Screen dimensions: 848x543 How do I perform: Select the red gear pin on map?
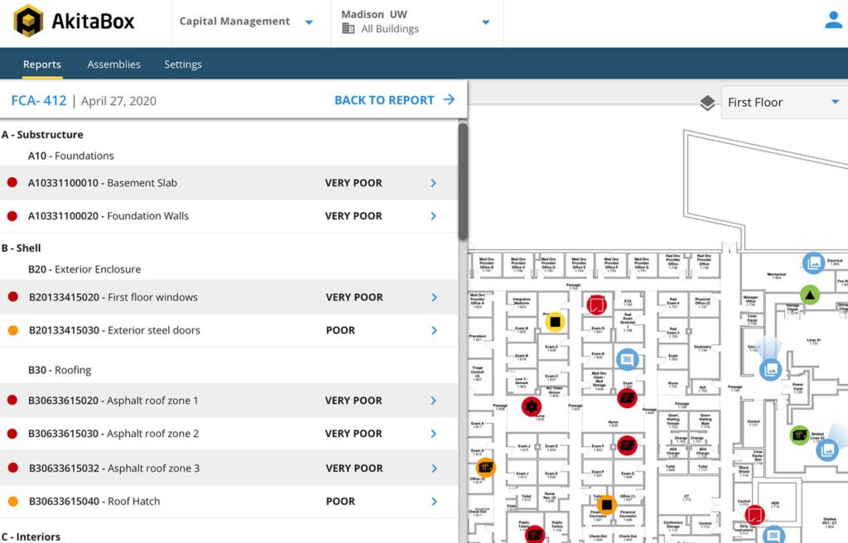531,406
